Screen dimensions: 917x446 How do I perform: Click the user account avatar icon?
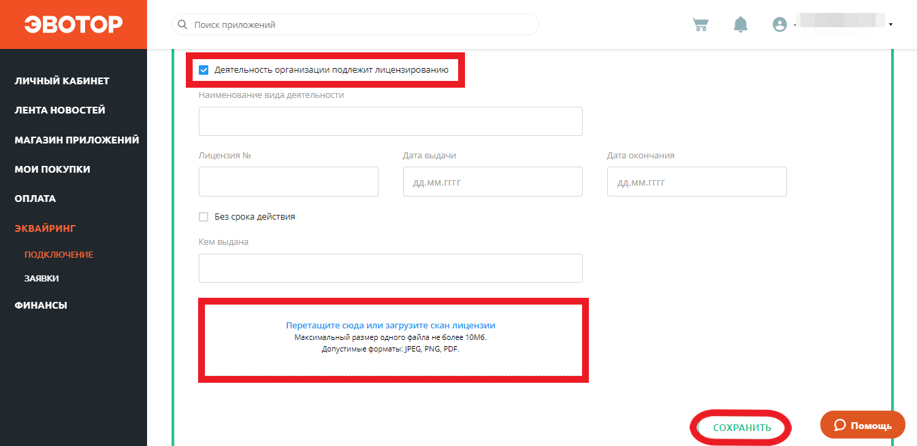779,24
